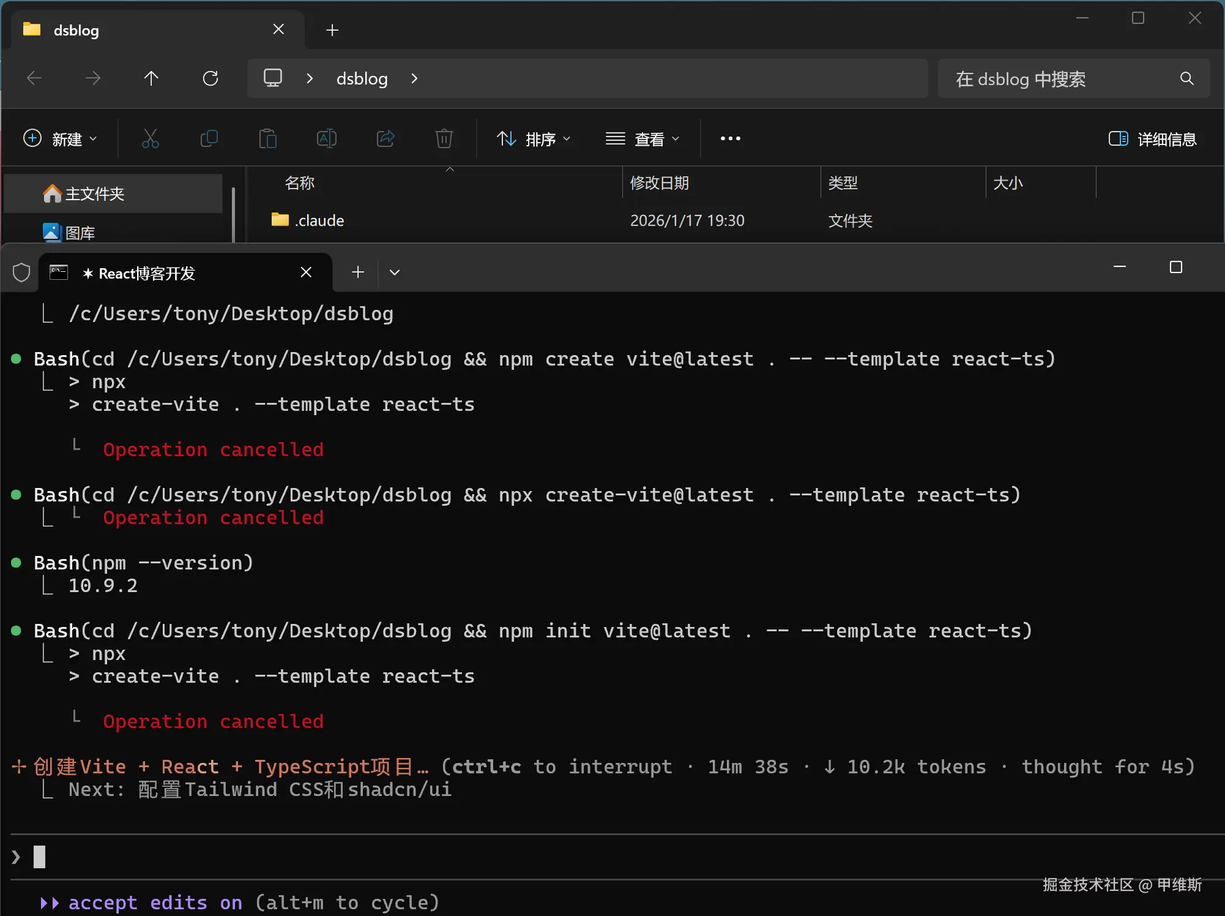
Task: Click the Share icon in toolbar
Action: point(385,139)
